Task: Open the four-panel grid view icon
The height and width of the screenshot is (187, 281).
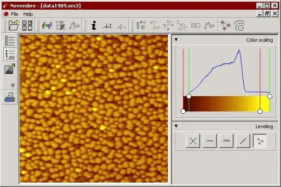Action: tap(27, 25)
